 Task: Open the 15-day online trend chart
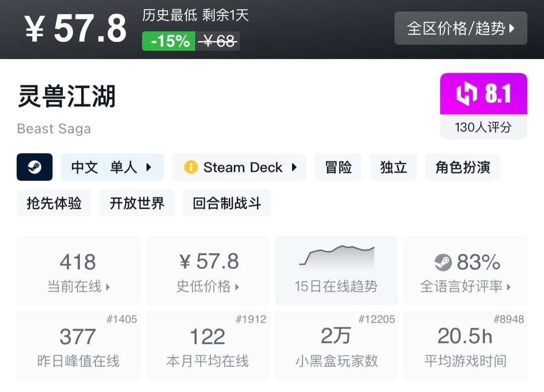pos(336,270)
